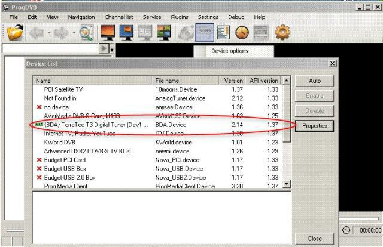Screen dimensions: 383x247
Task: Open the Plugins menu
Action: [x=180, y=17]
